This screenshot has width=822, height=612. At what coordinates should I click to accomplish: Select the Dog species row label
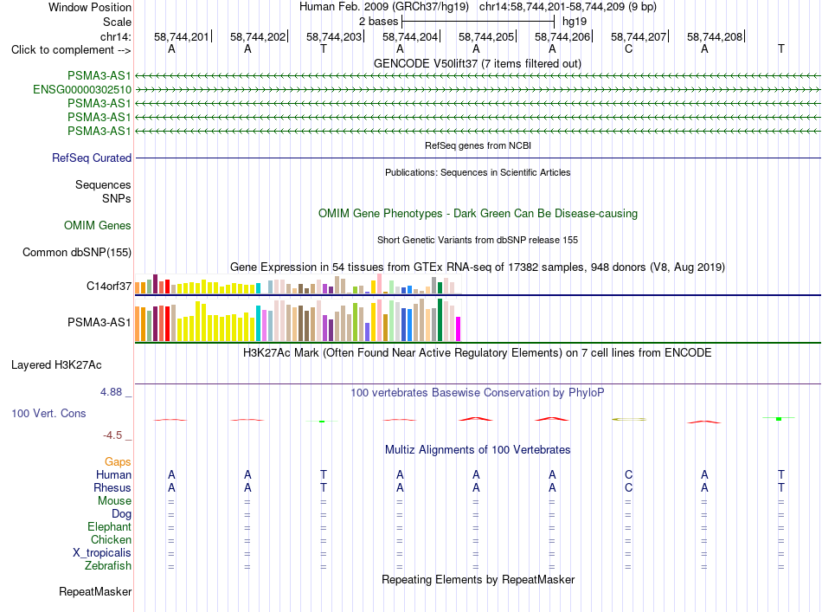121,514
